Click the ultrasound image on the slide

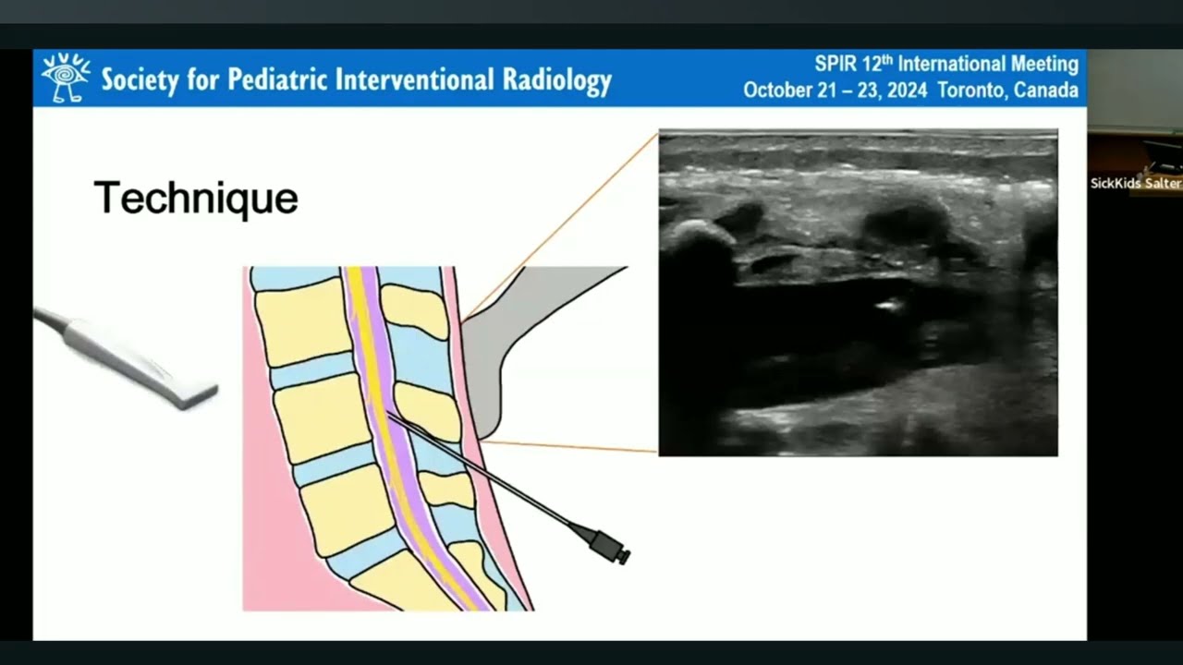(x=858, y=293)
